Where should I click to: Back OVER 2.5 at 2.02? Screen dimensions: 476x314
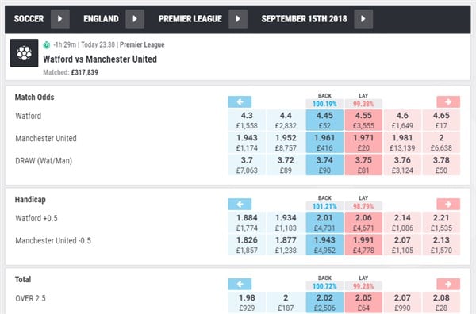click(x=324, y=302)
